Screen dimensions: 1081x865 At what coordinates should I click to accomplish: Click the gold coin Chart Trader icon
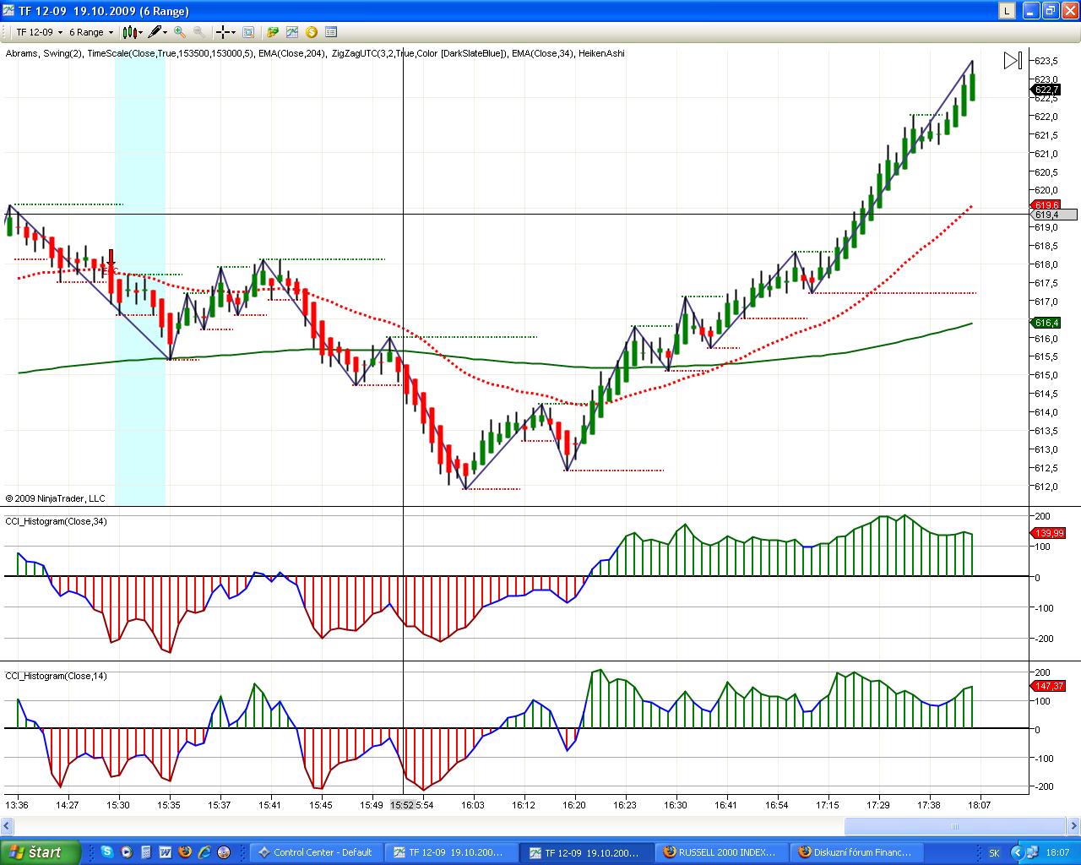click(x=312, y=32)
